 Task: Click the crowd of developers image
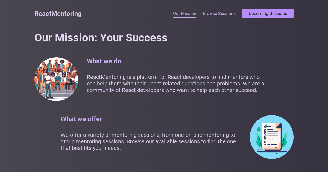tap(56, 79)
